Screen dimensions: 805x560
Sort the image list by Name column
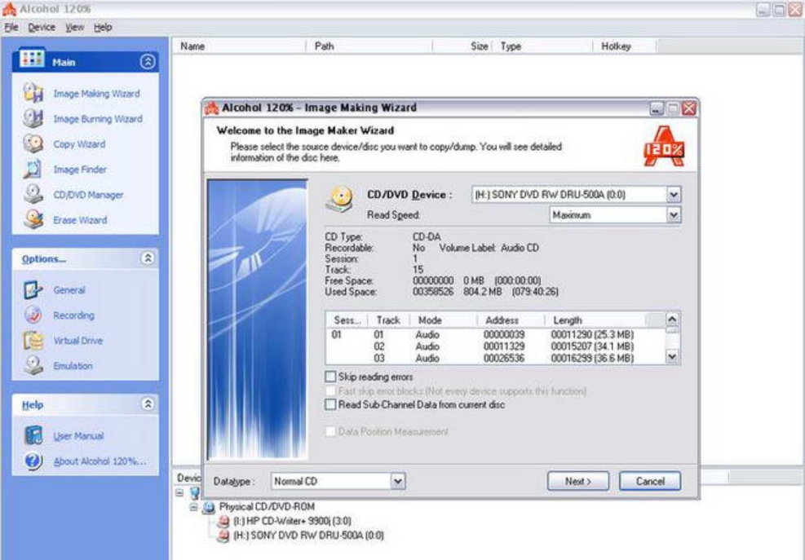[239, 46]
